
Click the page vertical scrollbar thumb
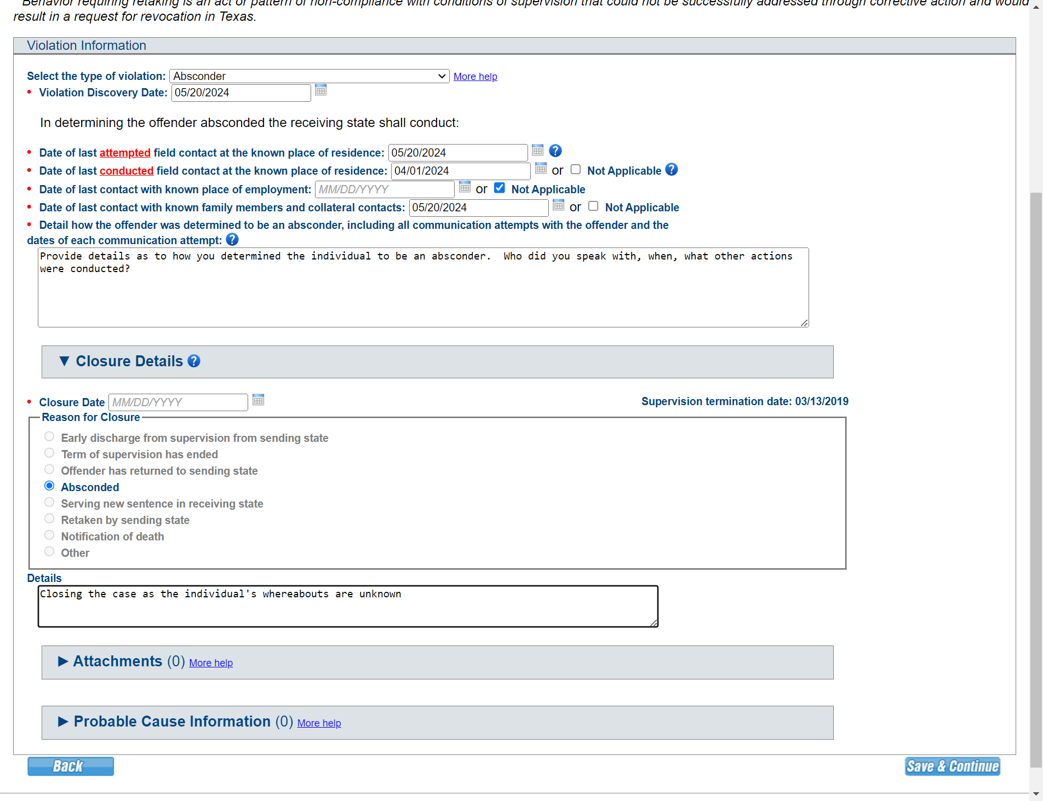click(1036, 480)
